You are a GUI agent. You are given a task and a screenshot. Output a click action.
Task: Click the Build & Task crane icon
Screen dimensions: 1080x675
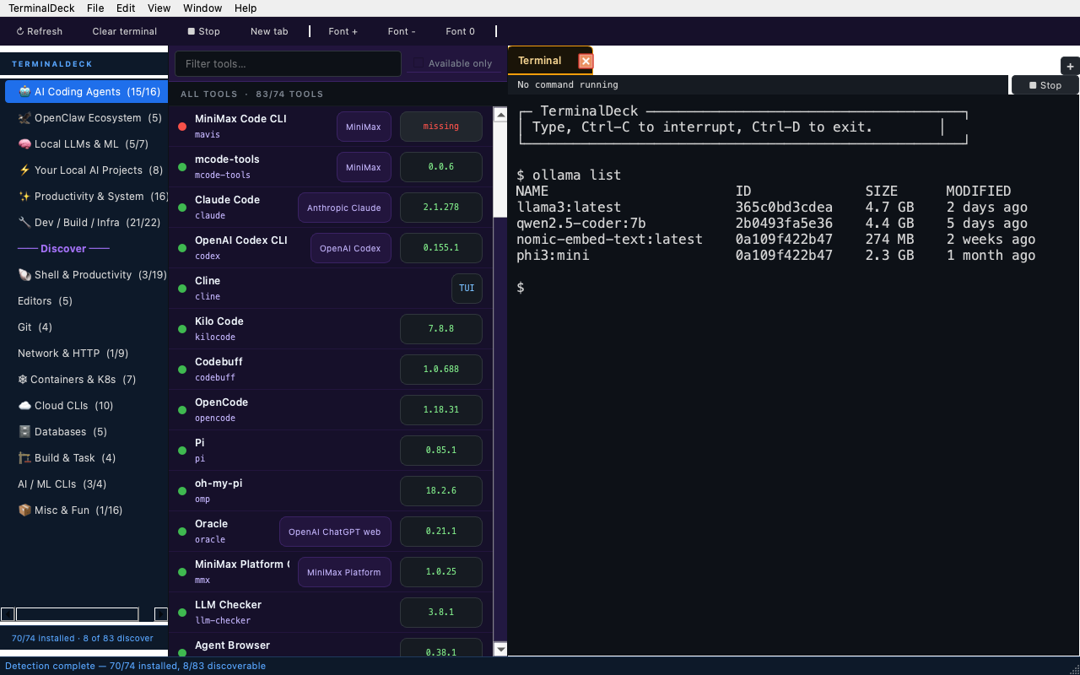tap(24, 457)
